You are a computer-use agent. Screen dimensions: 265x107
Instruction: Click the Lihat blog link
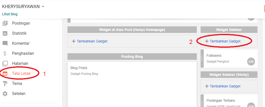point(10,14)
